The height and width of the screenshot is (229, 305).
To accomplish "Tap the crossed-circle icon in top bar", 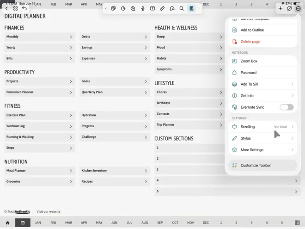I will [289, 8].
